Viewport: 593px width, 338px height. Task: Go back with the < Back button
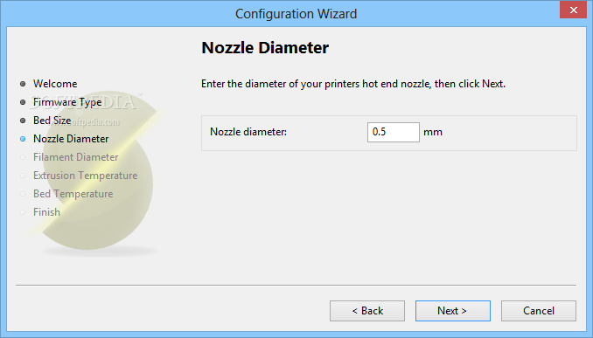point(367,311)
